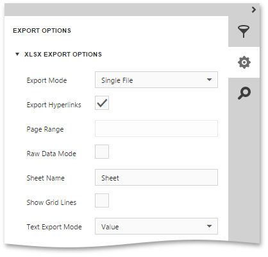Click the Export Hyperlinks label
Viewport: 268px width, 257px height.
pyautogui.click(x=54, y=105)
